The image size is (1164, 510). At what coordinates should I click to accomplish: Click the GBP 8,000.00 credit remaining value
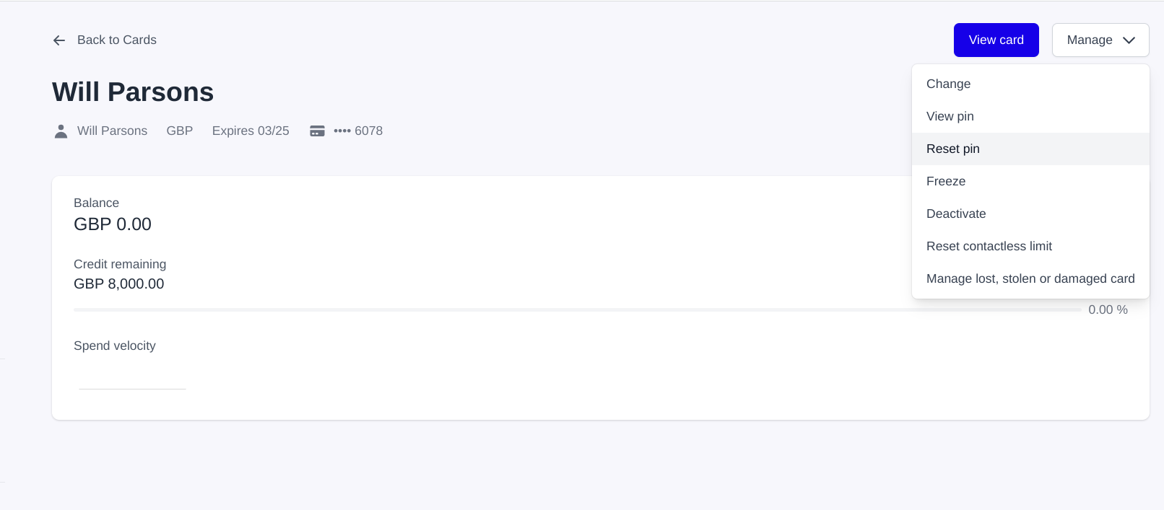pos(118,284)
